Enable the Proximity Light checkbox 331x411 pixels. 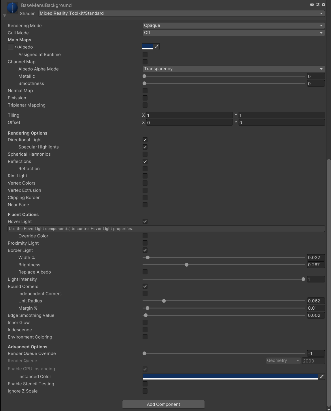pos(145,243)
